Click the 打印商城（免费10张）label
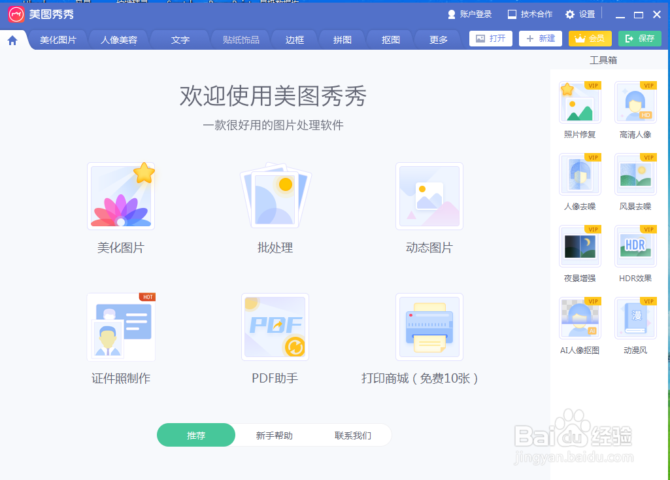 click(x=420, y=378)
